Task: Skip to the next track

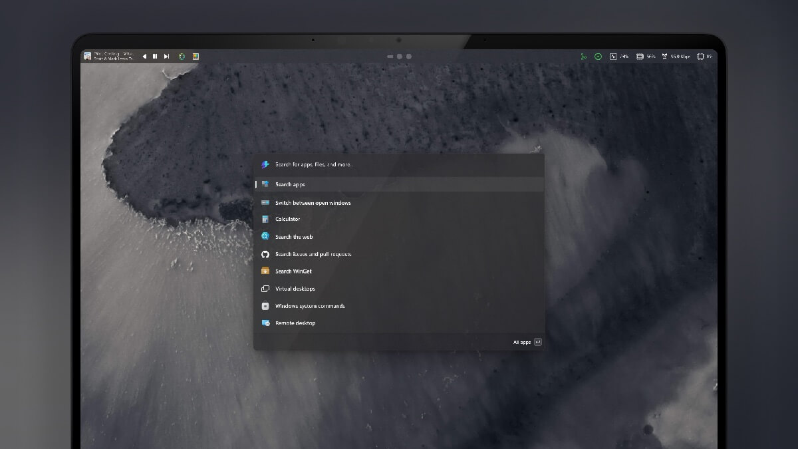Action: [x=166, y=56]
